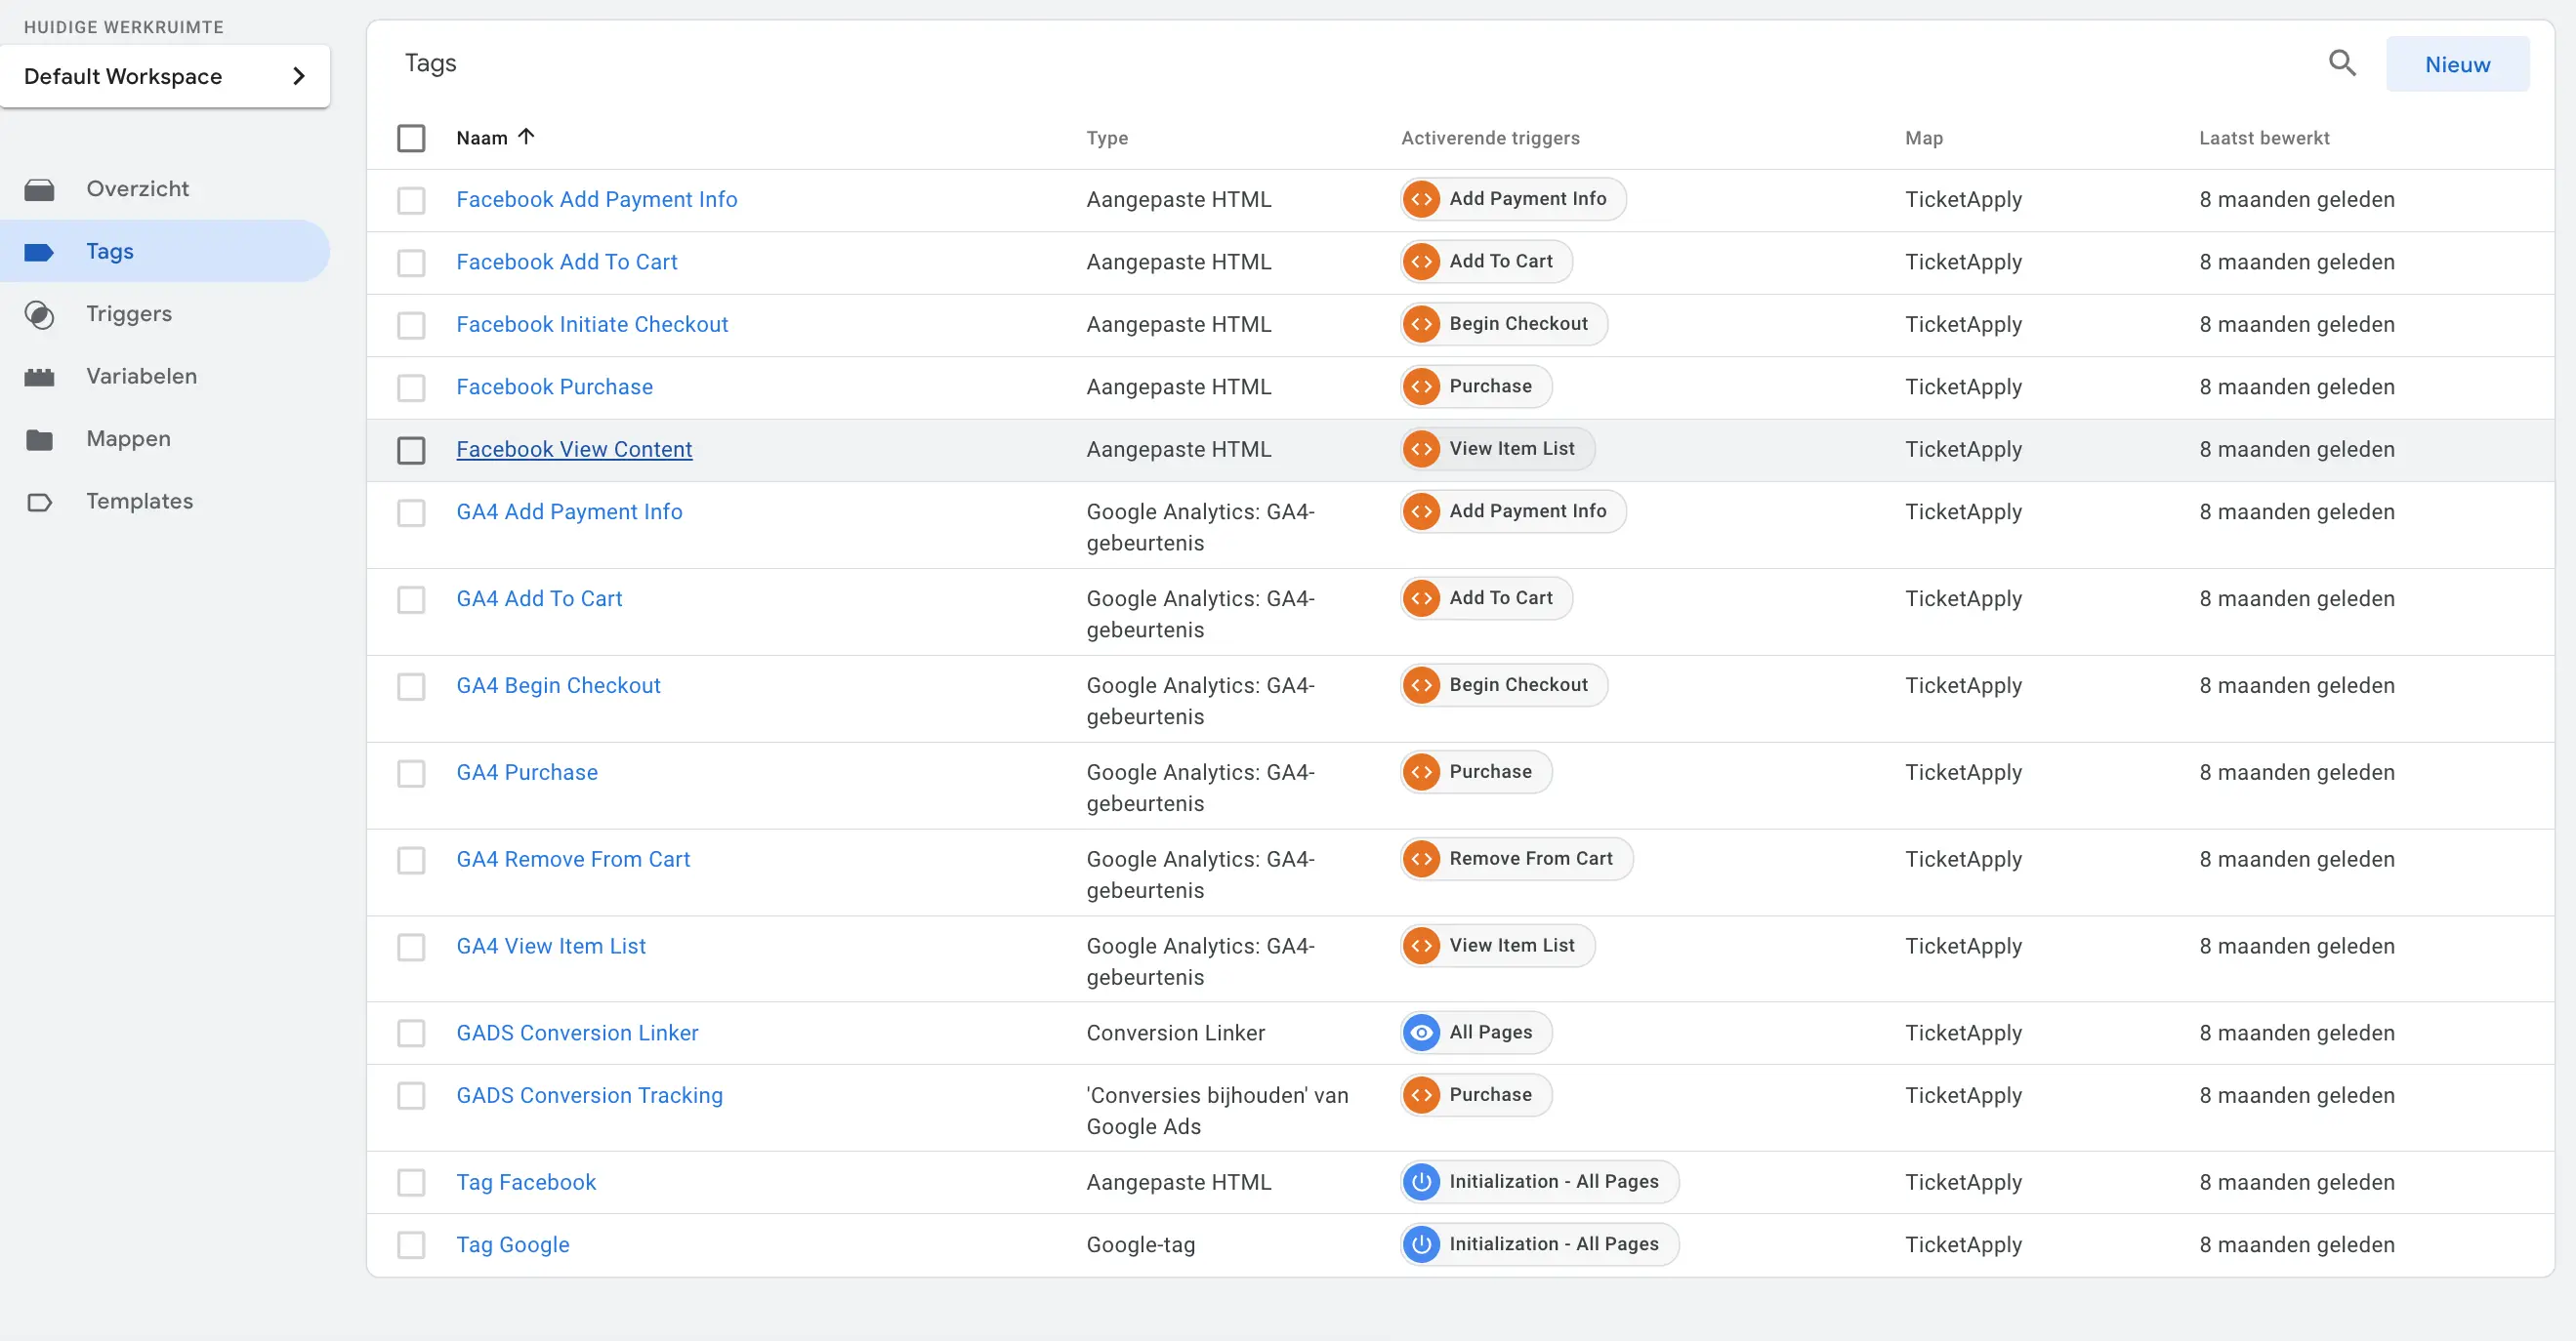Select the Templates sidebar icon
Viewport: 2576px width, 1341px height.
pos(40,502)
